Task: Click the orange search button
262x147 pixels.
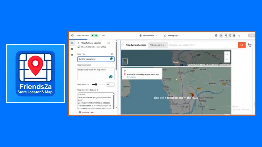Action: coord(242,45)
